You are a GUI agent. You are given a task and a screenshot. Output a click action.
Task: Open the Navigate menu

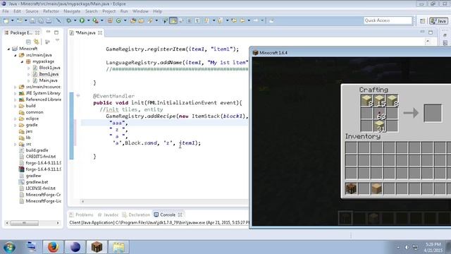tap(72, 11)
